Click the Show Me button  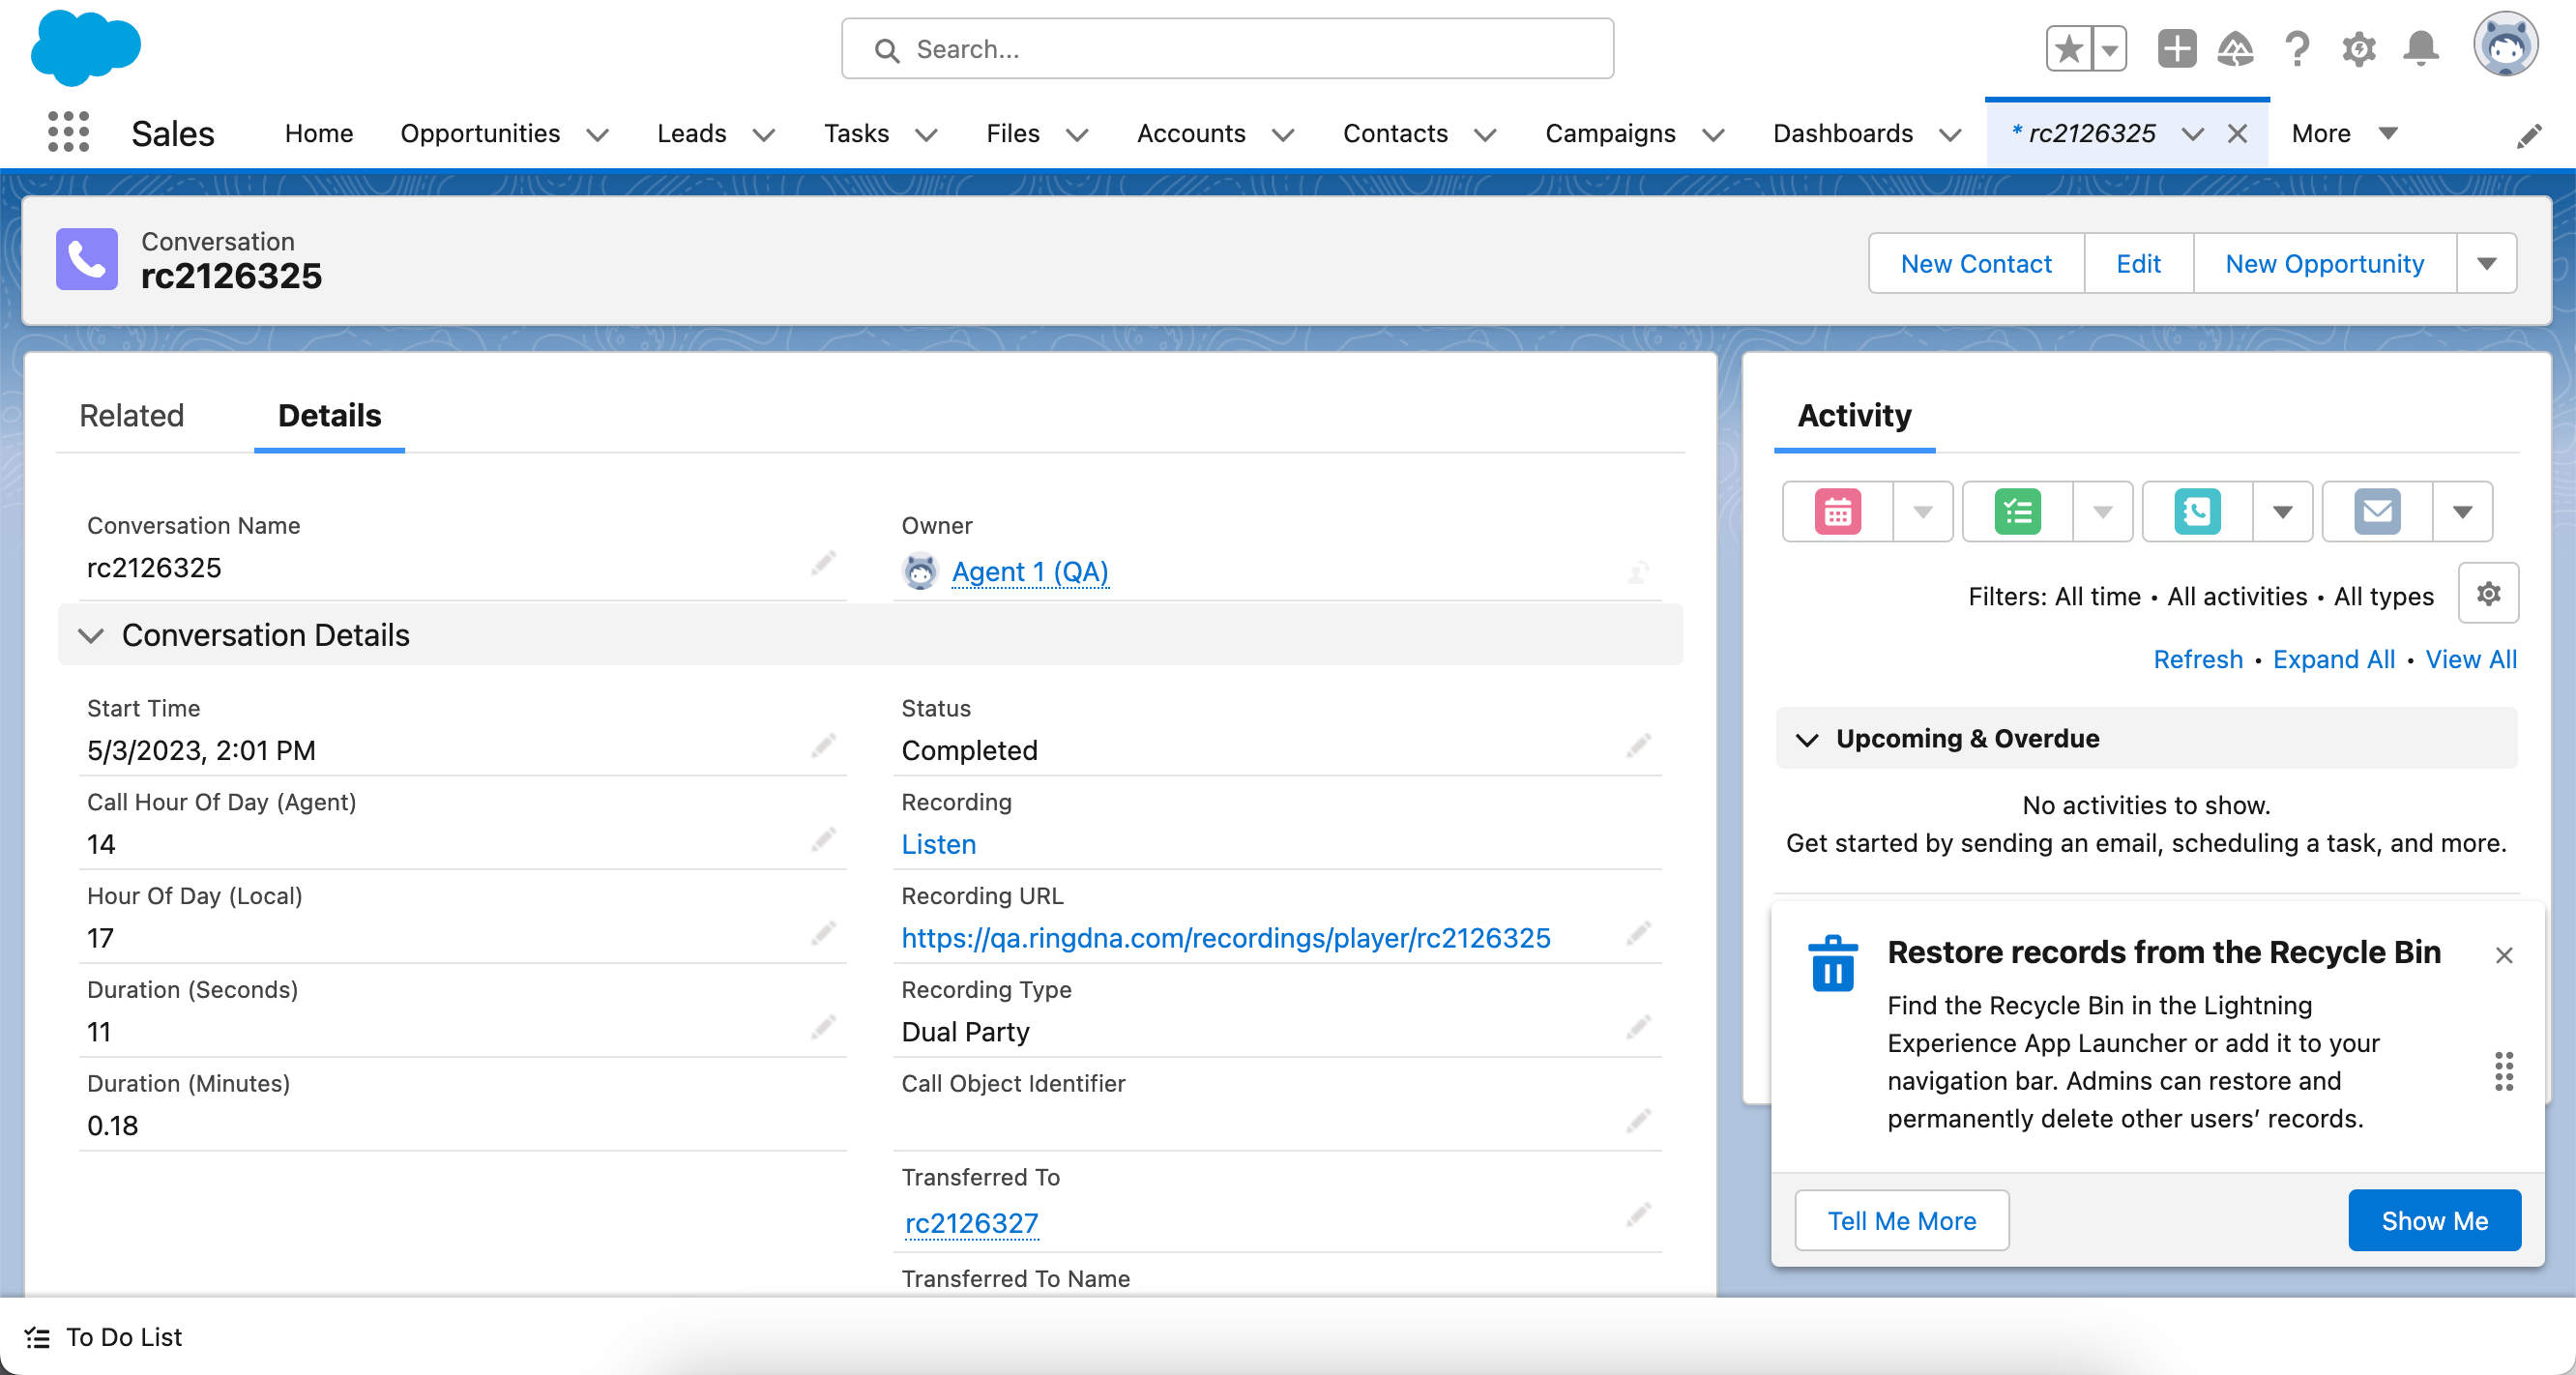2433,1220
